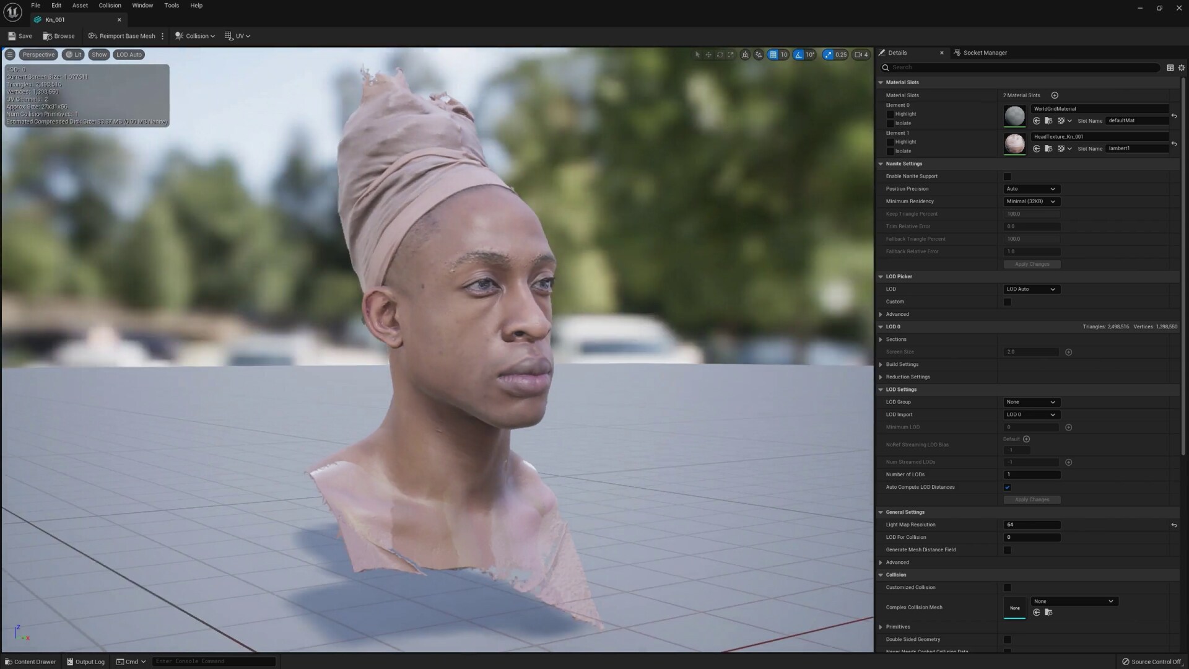Enable Nanite Support checkbox
The height and width of the screenshot is (669, 1189).
click(1008, 177)
